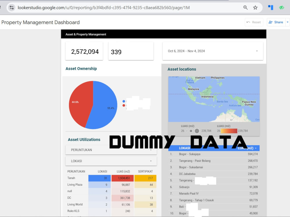The height and width of the screenshot is (217, 290).
Task: Click the Bogor - Sukajaya row
Action: (x=214, y=154)
